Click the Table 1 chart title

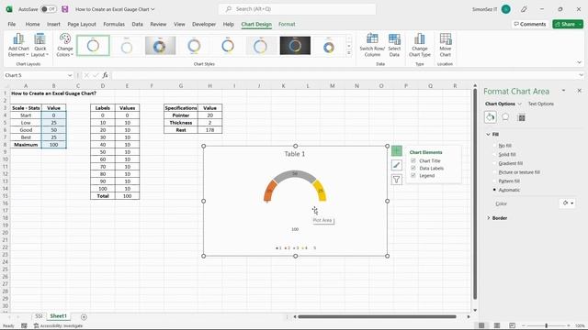(294, 154)
